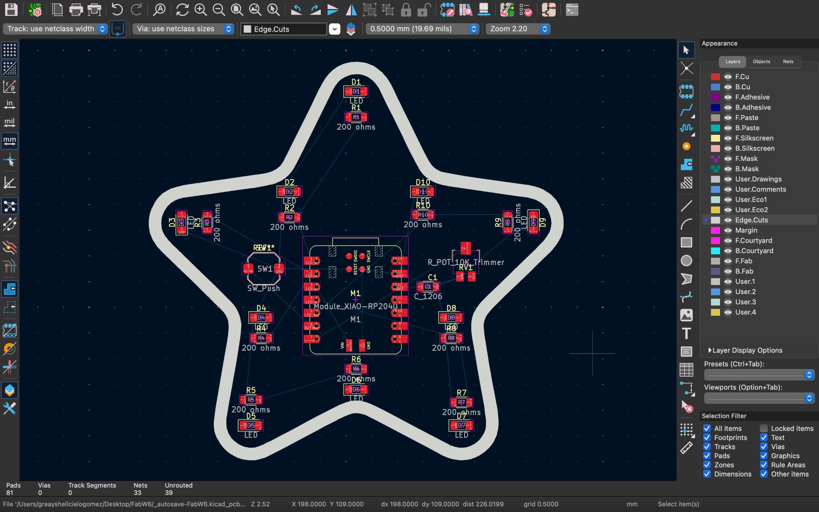Switch to the Nets tab
This screenshot has height=512, width=819.
(x=788, y=61)
